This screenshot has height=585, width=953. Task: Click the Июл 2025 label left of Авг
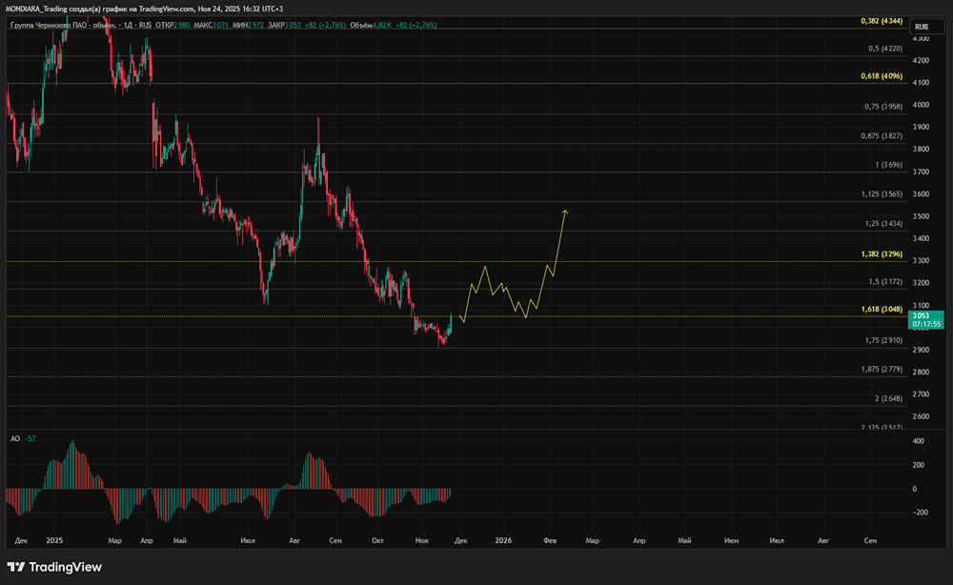click(x=248, y=540)
